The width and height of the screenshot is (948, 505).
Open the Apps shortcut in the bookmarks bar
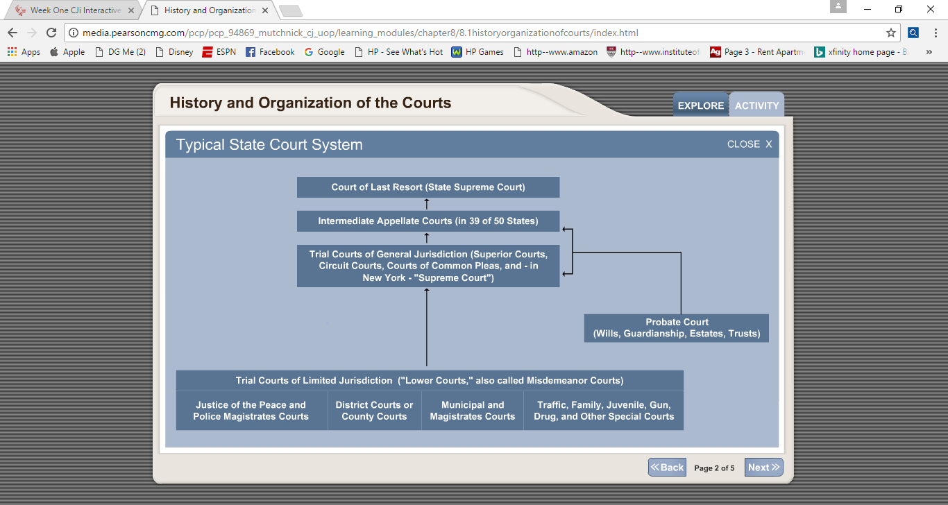(x=24, y=52)
